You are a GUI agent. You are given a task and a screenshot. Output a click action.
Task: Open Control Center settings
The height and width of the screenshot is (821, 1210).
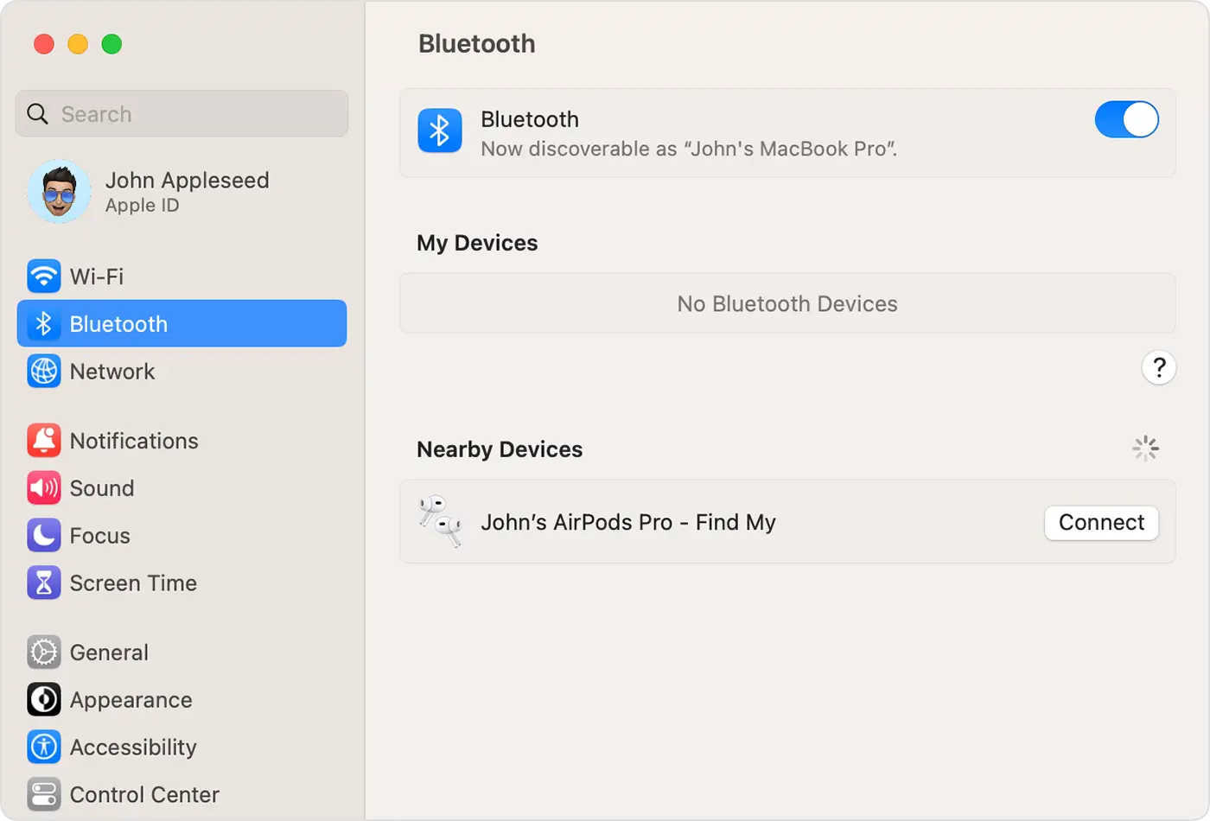pos(143,794)
